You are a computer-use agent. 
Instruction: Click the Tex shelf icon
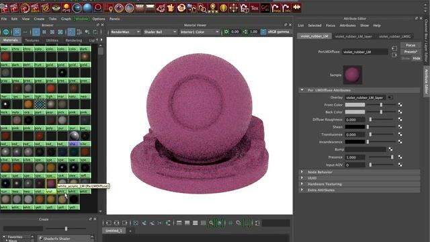click(x=255, y=8)
